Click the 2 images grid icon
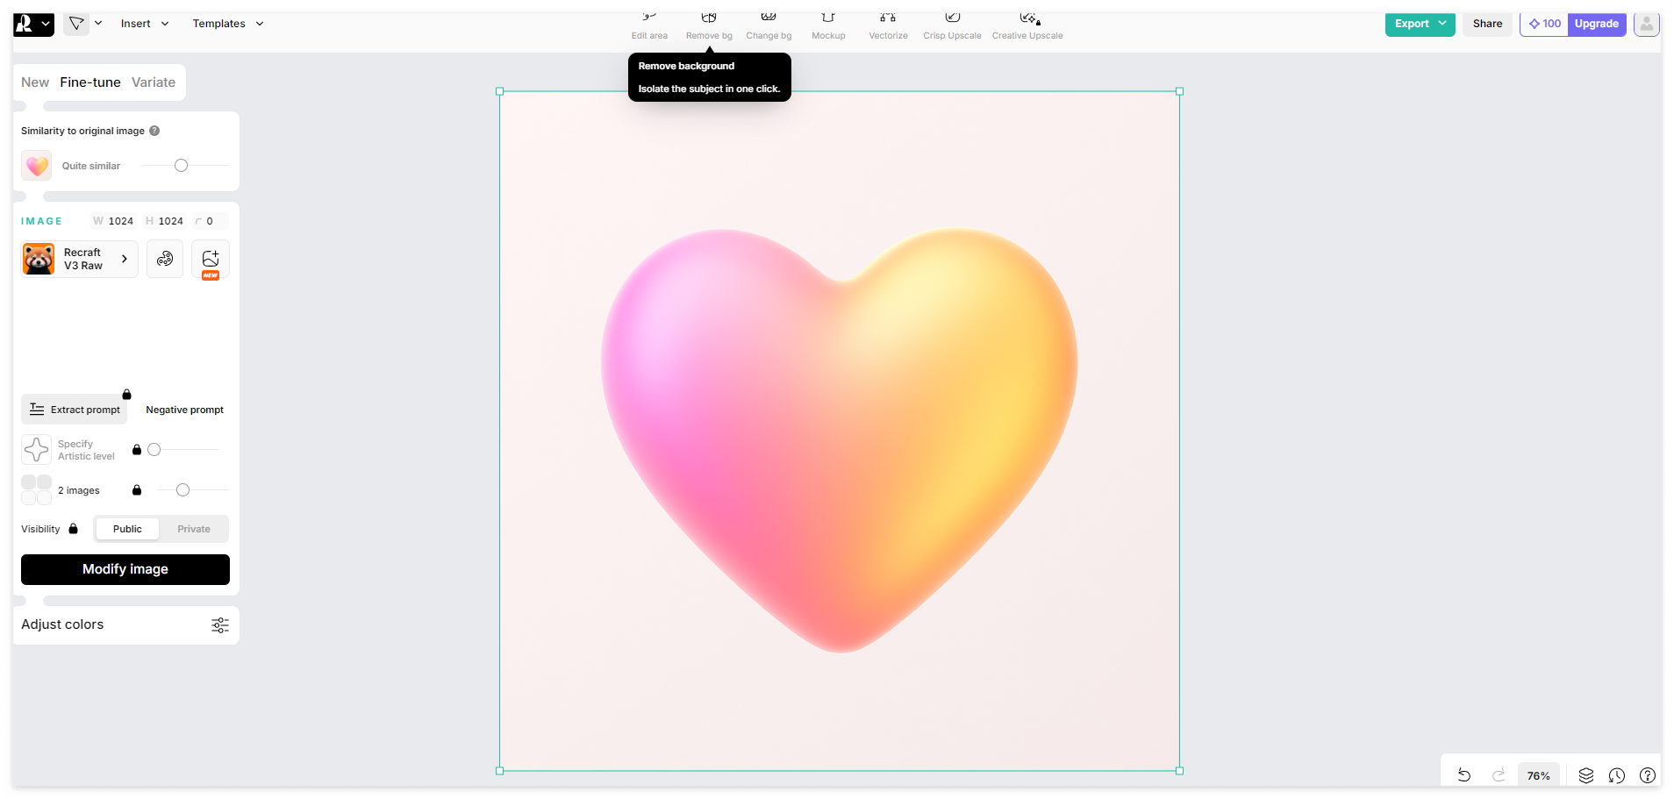The image size is (1674, 799). click(37, 490)
